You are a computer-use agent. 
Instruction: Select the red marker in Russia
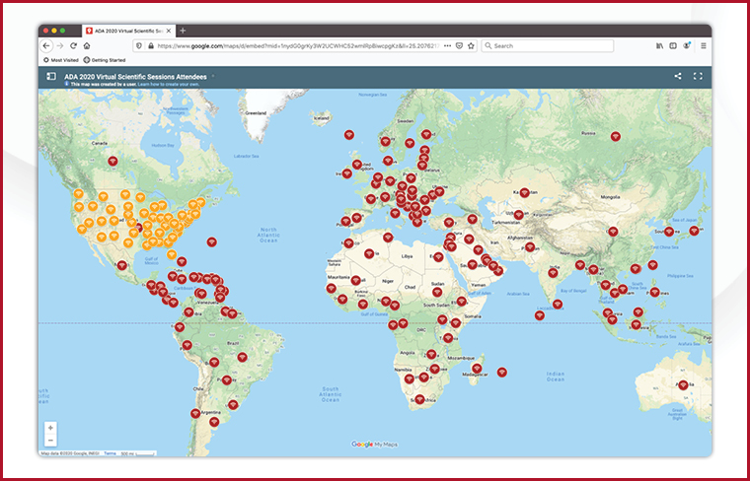point(616,137)
